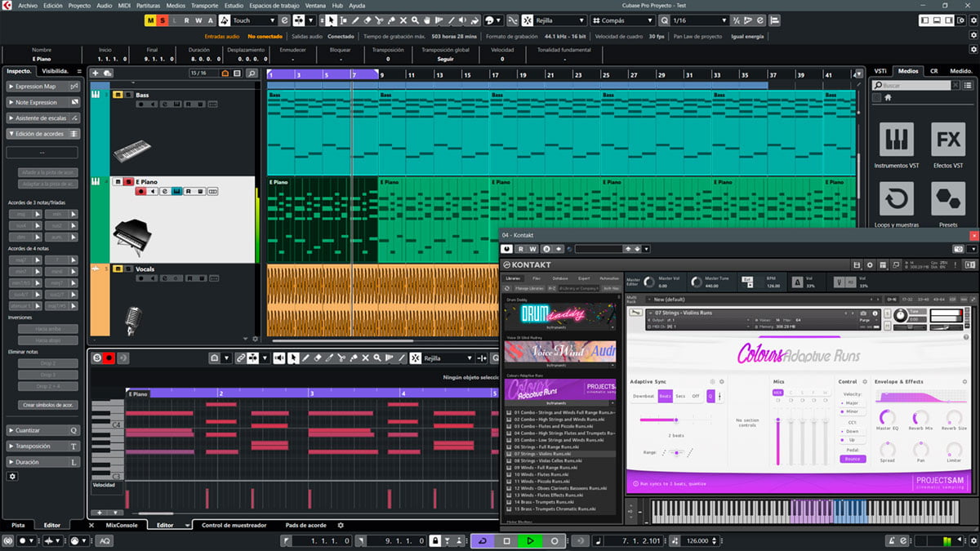Click the Kontakt MIX mic fader
The image size is (980, 551).
pyautogui.click(x=777, y=440)
